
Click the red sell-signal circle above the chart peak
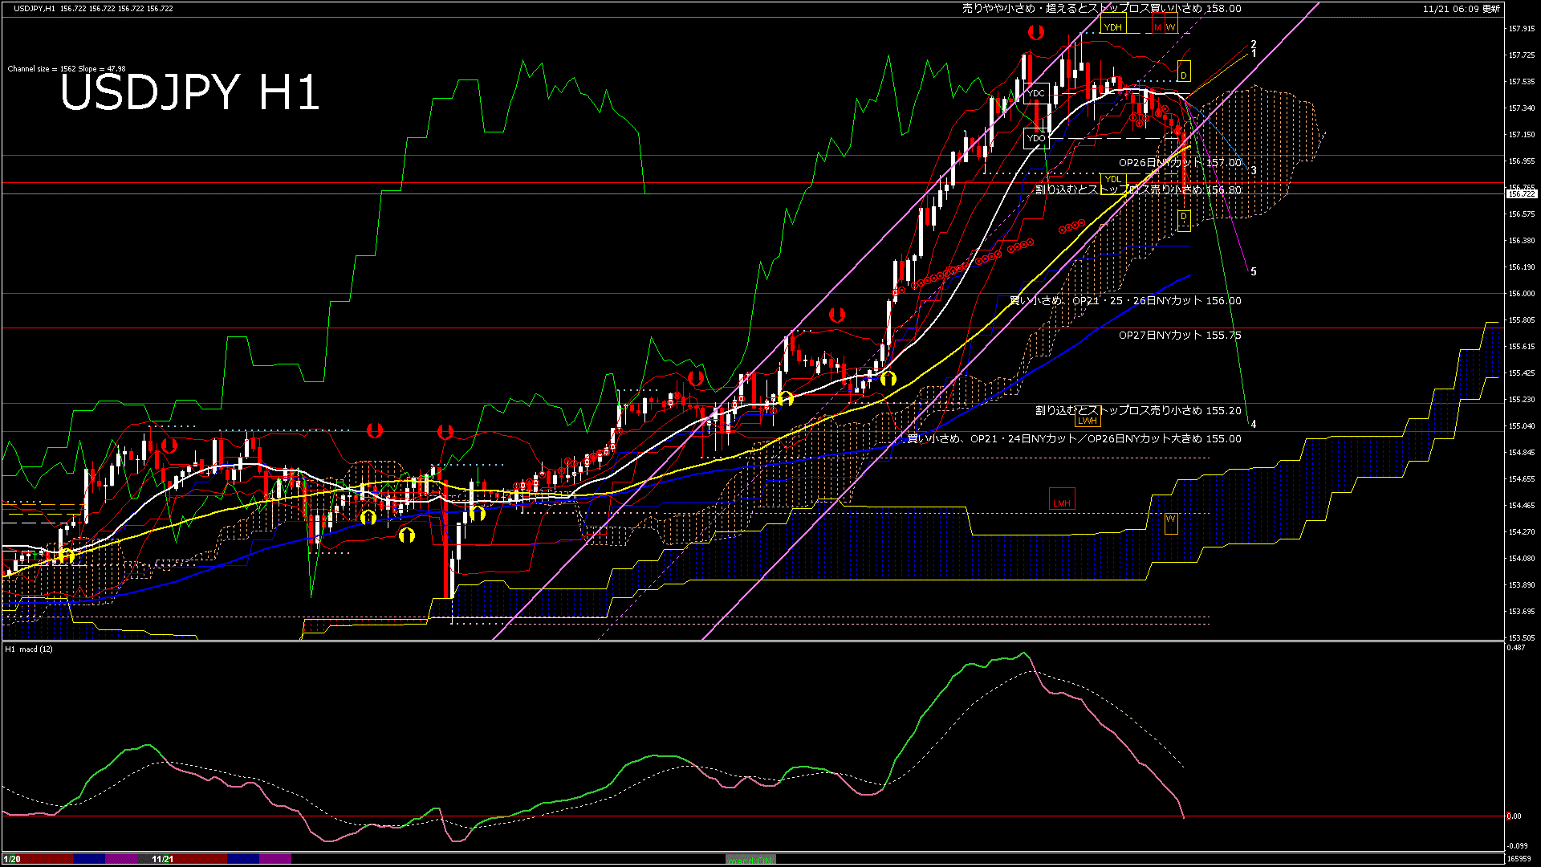coord(1036,33)
